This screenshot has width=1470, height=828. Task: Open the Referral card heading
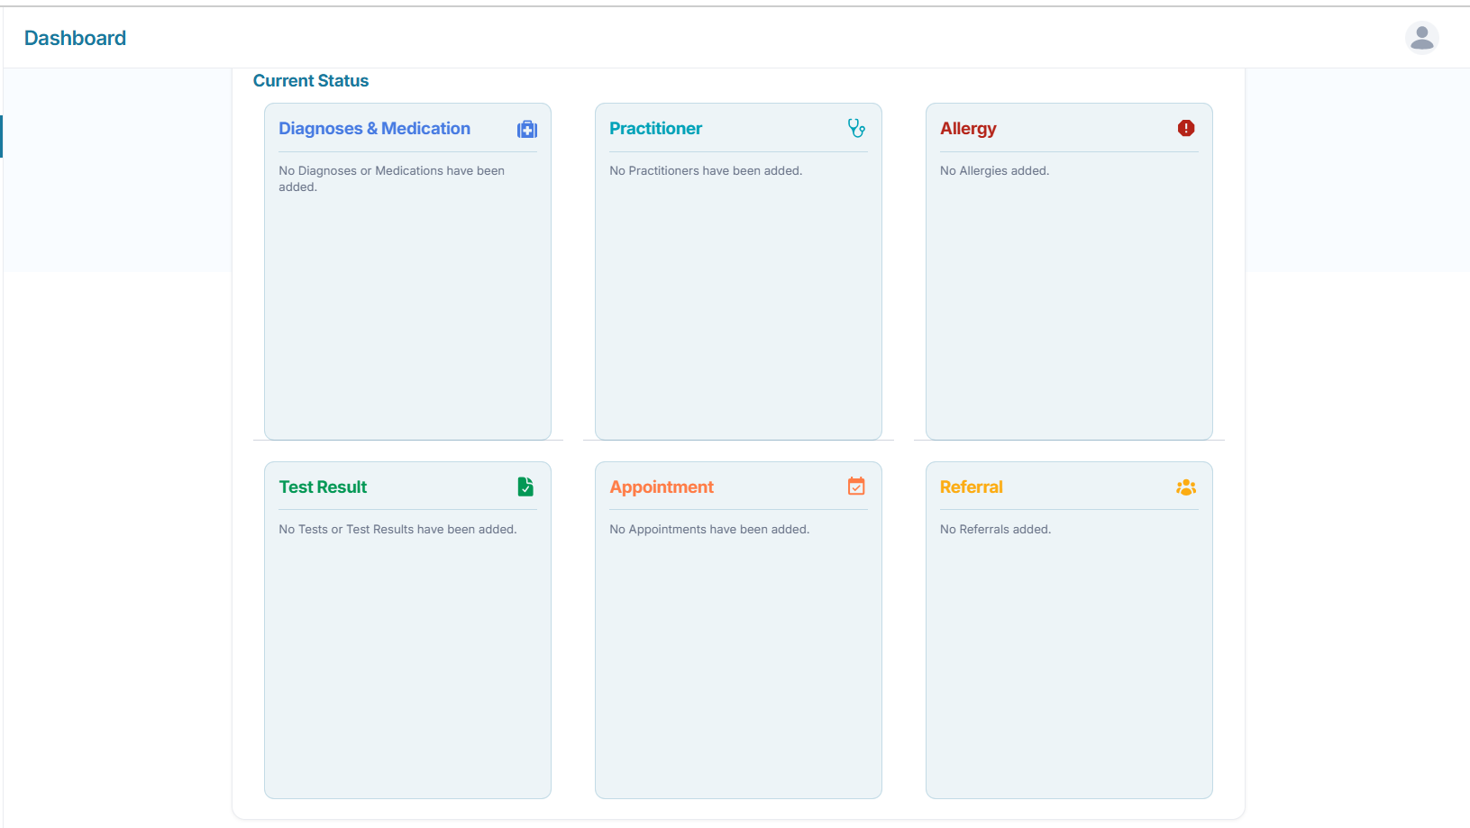971,487
